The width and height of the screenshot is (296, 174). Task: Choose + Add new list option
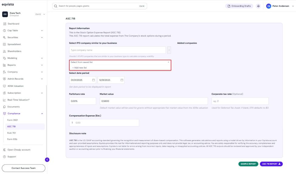(80, 68)
